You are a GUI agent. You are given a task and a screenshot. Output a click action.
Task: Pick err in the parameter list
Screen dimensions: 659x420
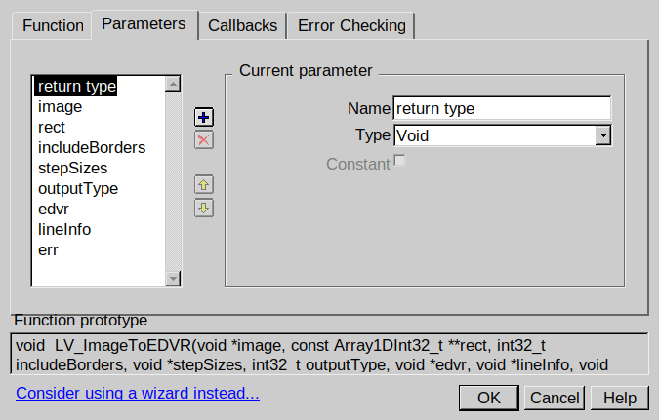pyautogui.click(x=48, y=250)
